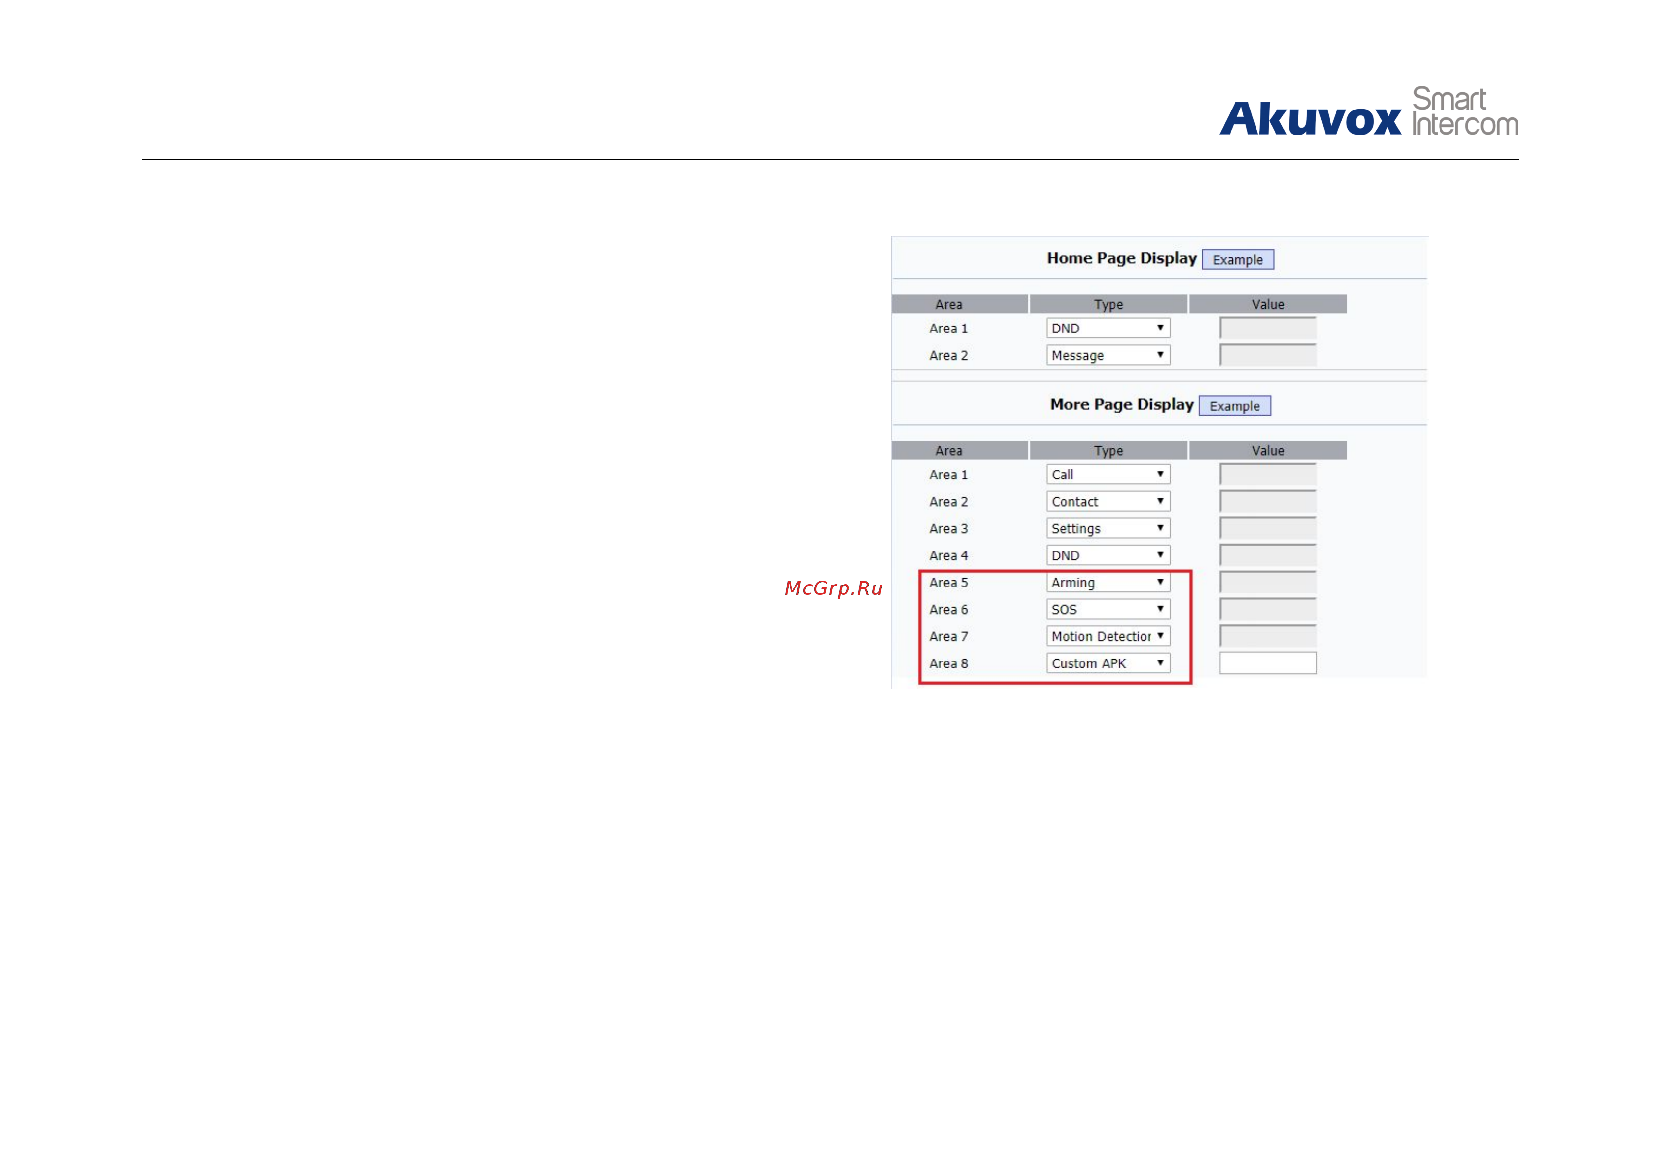This screenshot has height=1175, width=1662.
Task: Open Area 5 Arming type dropdown
Action: 1108,582
